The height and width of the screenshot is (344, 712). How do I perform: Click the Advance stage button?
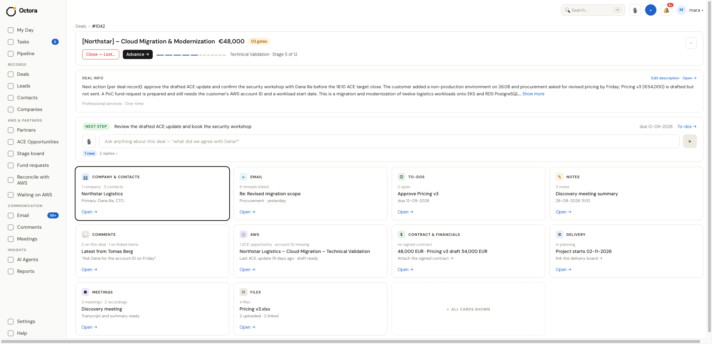138,54
